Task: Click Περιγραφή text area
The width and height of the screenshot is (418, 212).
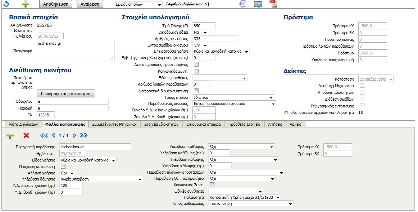Action: 76,51
